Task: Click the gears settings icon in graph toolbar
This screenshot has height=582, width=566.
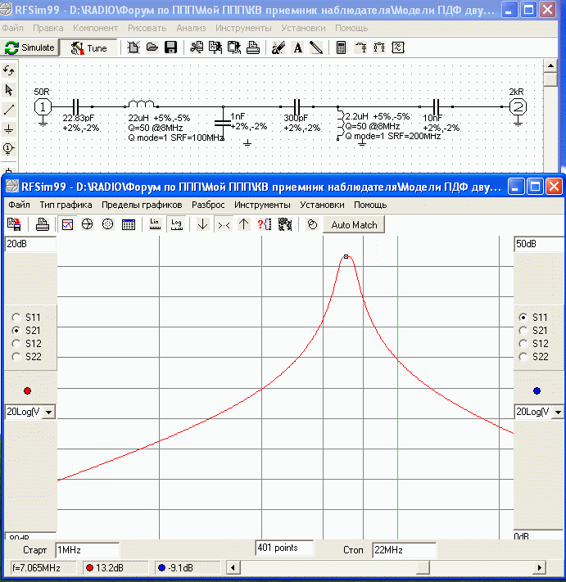Action: coord(285,224)
